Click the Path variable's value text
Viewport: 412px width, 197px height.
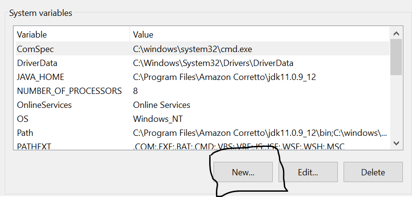pyautogui.click(x=260, y=132)
